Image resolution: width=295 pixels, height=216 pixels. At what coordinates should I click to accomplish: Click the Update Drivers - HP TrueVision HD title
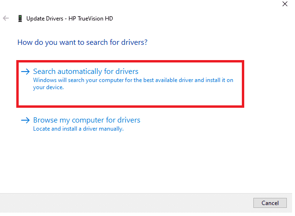pos(69,19)
